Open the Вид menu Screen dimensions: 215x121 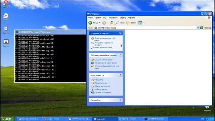[105, 18]
